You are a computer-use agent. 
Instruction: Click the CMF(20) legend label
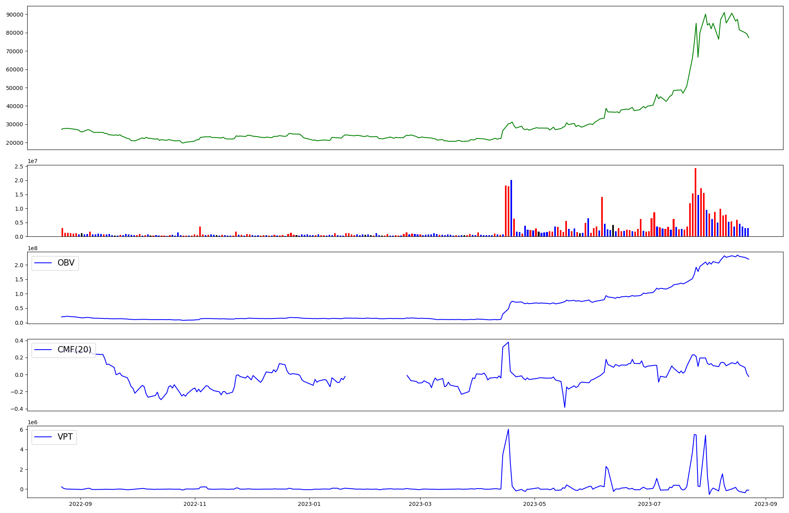74,350
